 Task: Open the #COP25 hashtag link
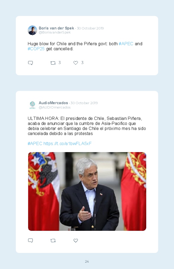[36, 49]
